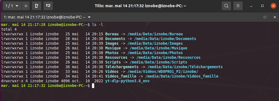
Task: Click the Téléchargements directory name
Action: [x=122, y=67]
